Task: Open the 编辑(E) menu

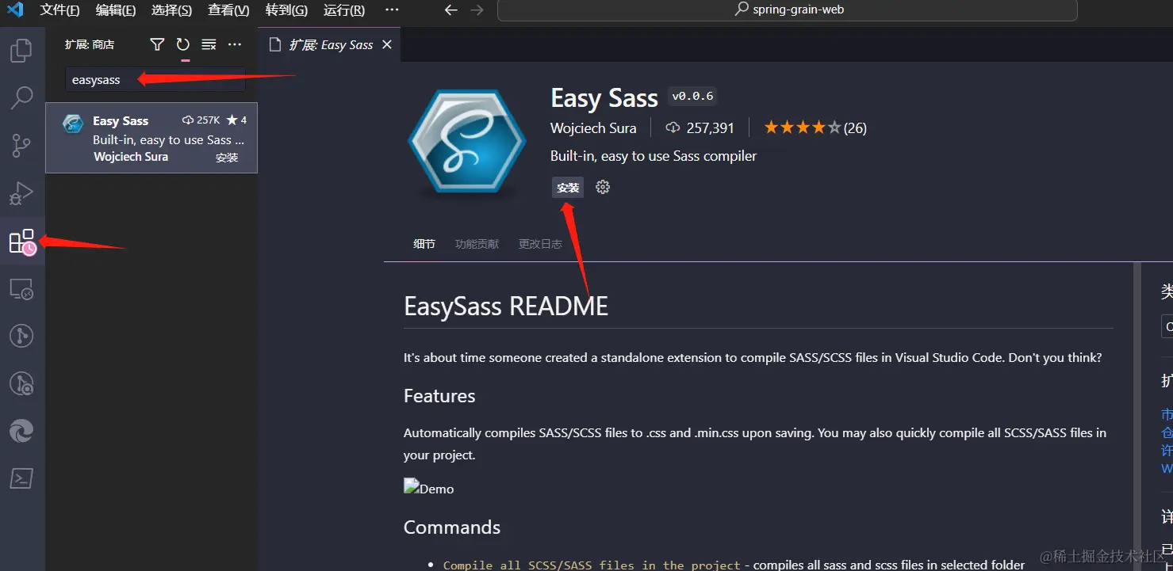Action: pyautogui.click(x=116, y=10)
